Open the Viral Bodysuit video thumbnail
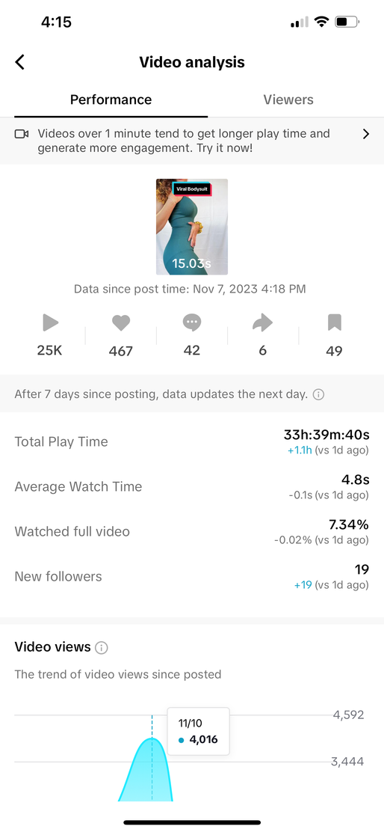Screen dimensions: 384x832 192,227
